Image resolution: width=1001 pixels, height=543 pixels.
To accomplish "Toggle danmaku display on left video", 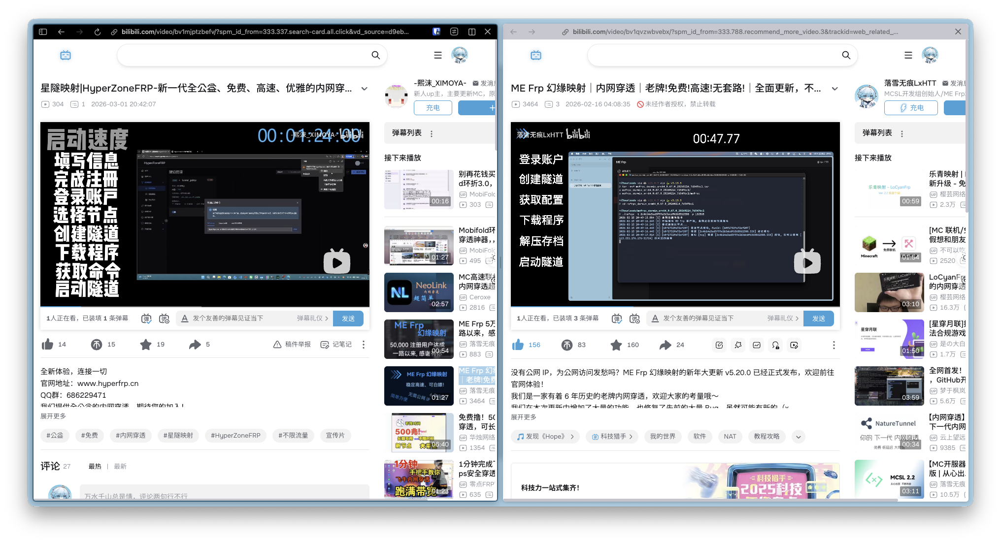I will point(146,319).
